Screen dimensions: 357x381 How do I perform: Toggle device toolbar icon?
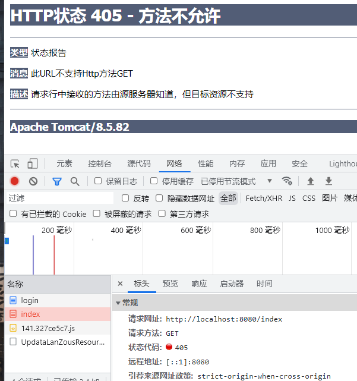pyautogui.click(x=33, y=164)
